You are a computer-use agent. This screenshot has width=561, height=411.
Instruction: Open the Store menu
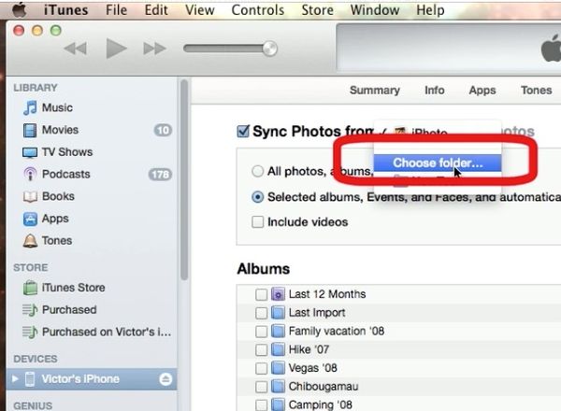[317, 10]
